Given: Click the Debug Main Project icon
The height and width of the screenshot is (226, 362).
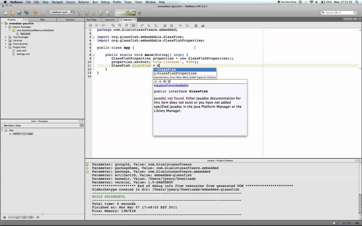Looking at the screenshot, I should point(100,13).
